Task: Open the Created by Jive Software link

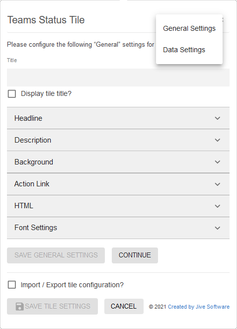Action: 199,307
